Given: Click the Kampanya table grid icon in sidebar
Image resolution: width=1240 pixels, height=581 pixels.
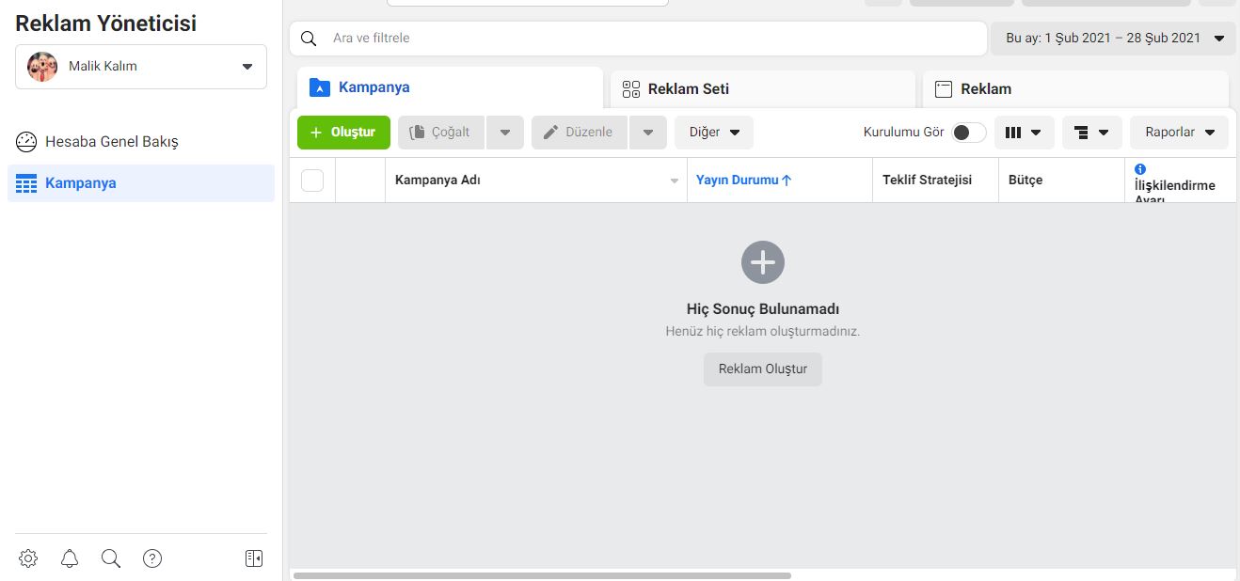Looking at the screenshot, I should [x=26, y=183].
